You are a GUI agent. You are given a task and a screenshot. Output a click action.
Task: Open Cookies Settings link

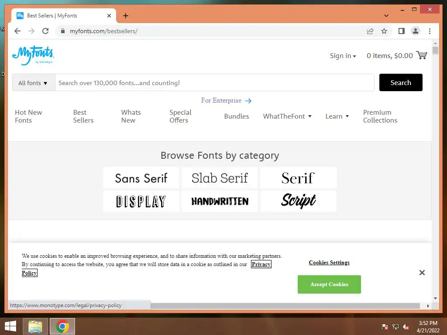tap(329, 262)
